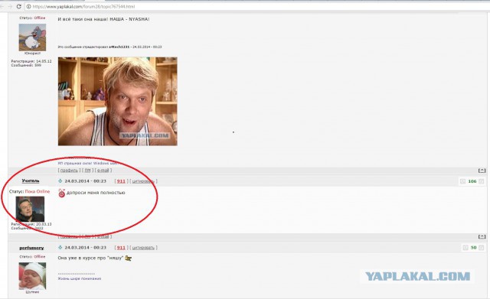Downvote the post rated 106
Image resolution: width=490 pixels, height=299 pixels.
462,181
